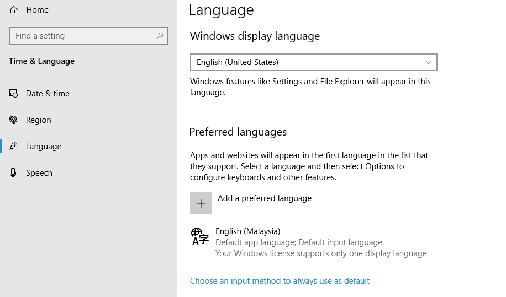The height and width of the screenshot is (297, 506).
Task: Select English (Malaysia) in preferred languages list
Action: tap(247, 231)
